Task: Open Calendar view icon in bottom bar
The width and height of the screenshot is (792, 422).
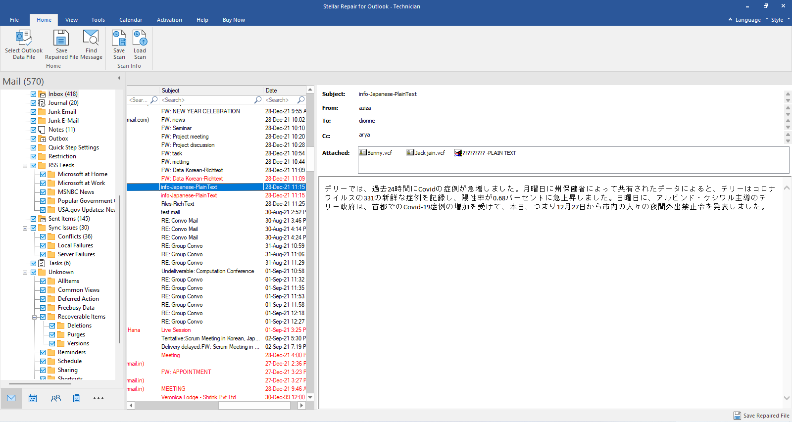Action: click(x=33, y=398)
